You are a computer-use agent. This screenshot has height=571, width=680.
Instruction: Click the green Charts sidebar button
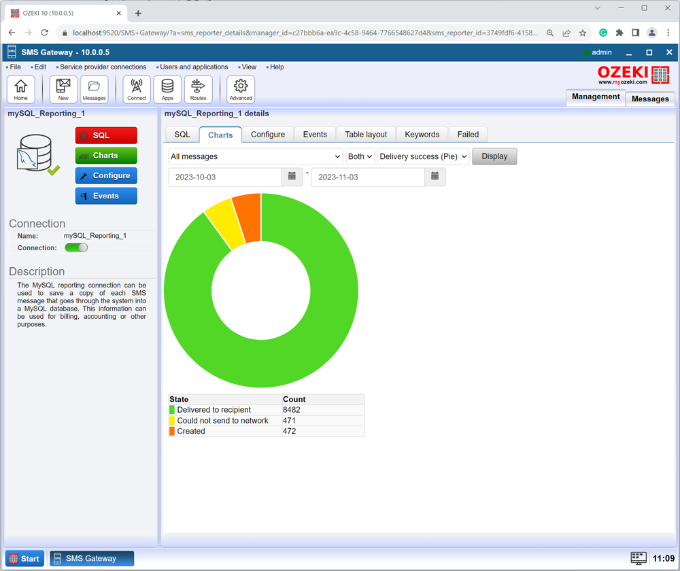click(x=106, y=156)
